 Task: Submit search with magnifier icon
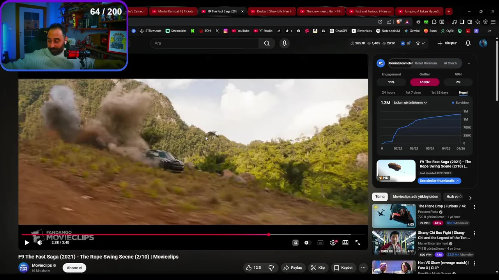tap(267, 43)
